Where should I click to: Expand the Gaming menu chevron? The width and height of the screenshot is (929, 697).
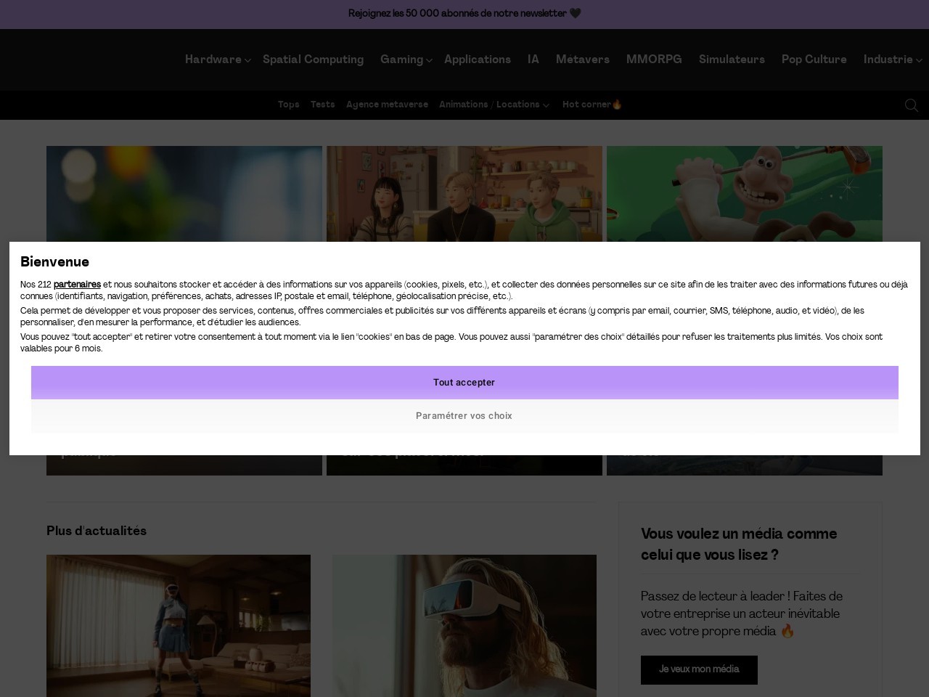[429, 60]
